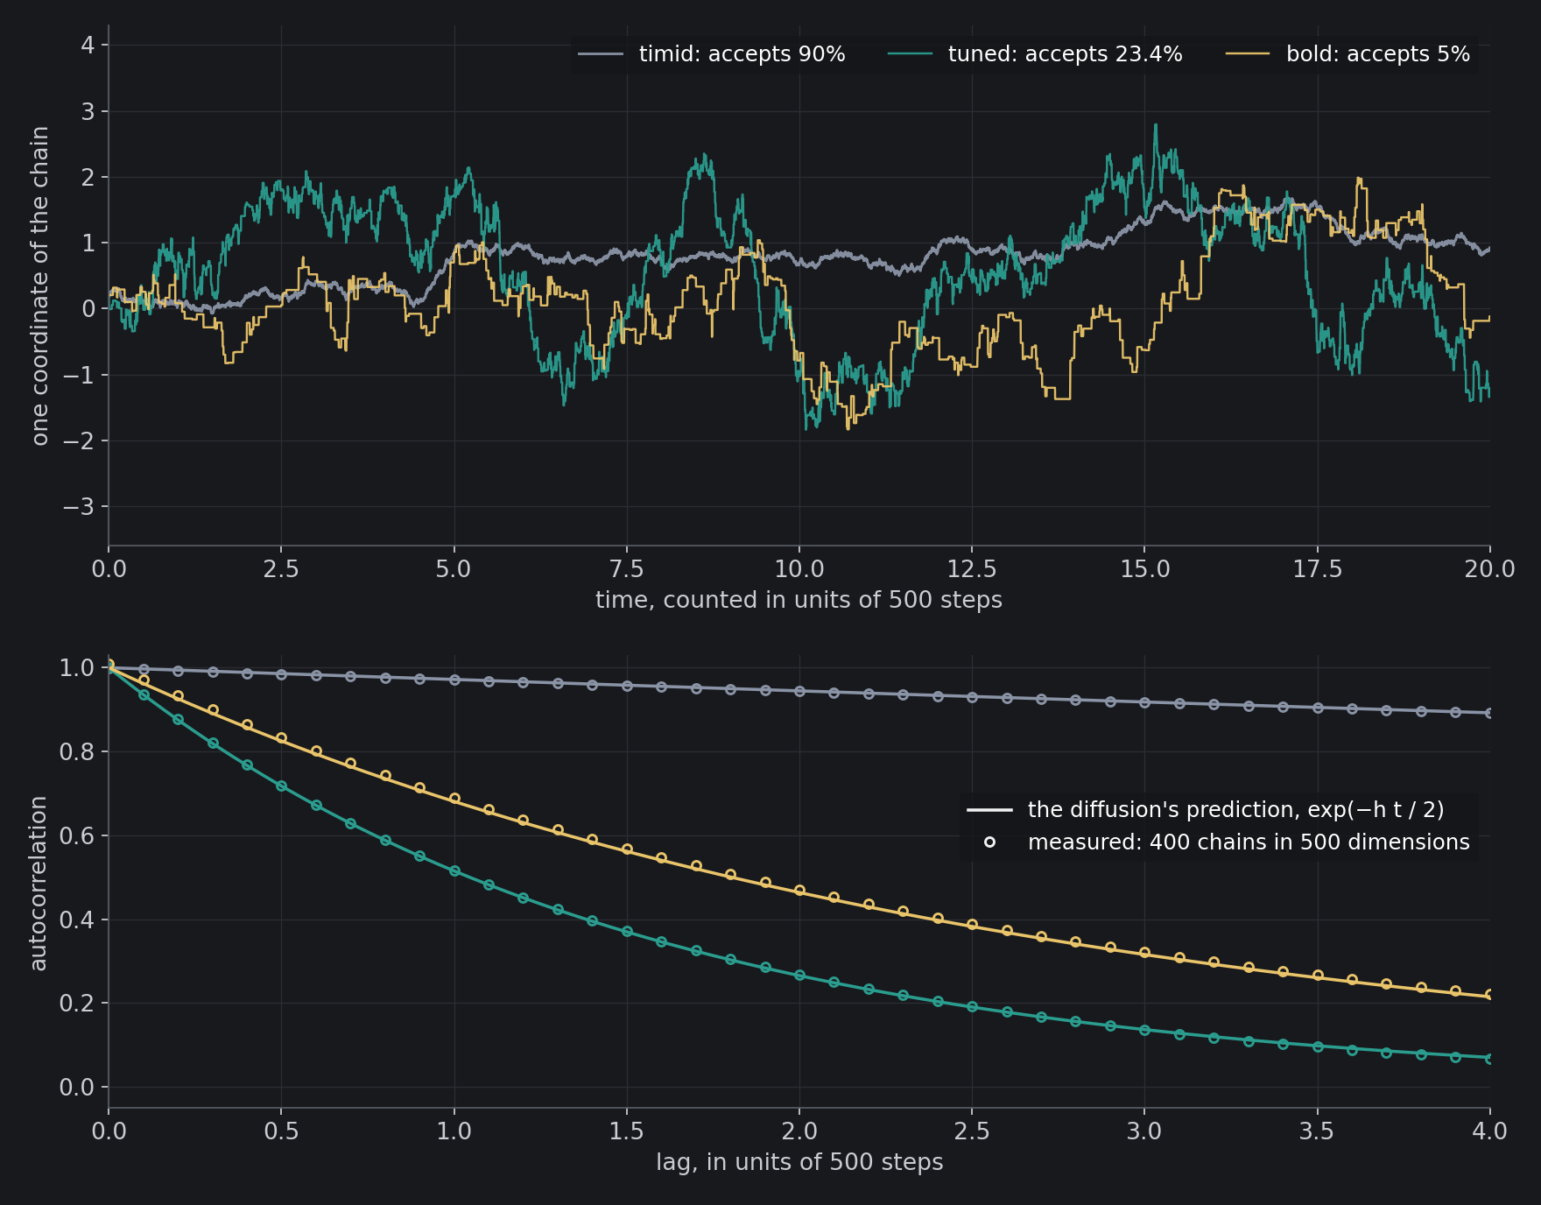This screenshot has height=1205, width=1541.
Task: Click tick label '15.0' on the time axis
Action: (1144, 569)
